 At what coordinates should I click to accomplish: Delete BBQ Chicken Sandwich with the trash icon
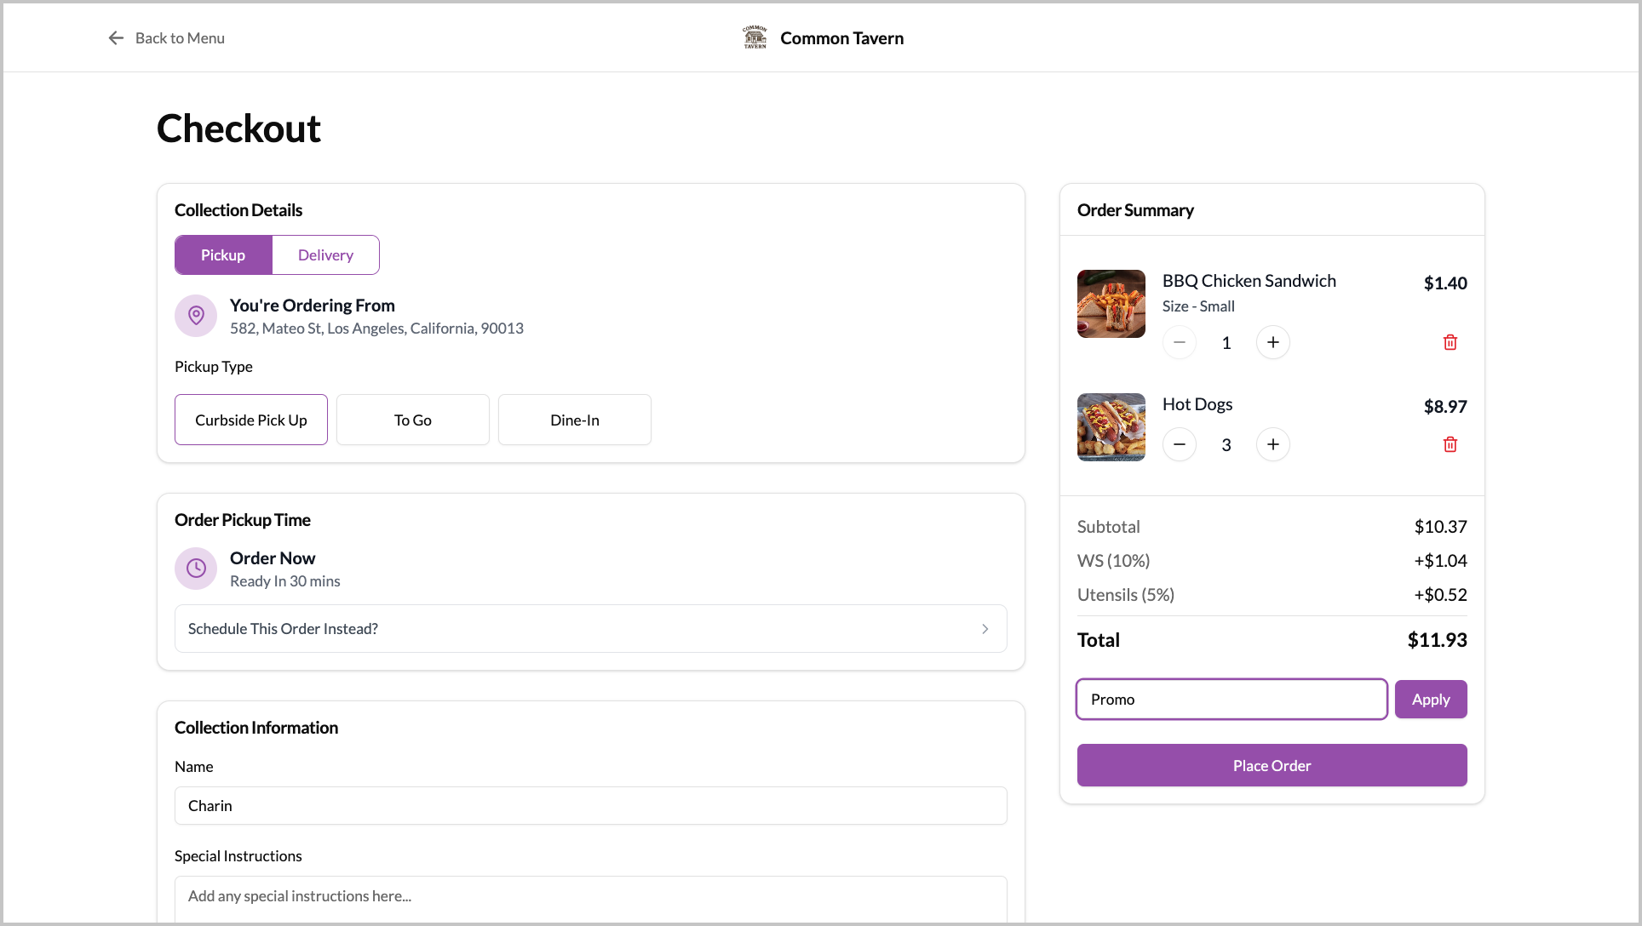tap(1450, 342)
